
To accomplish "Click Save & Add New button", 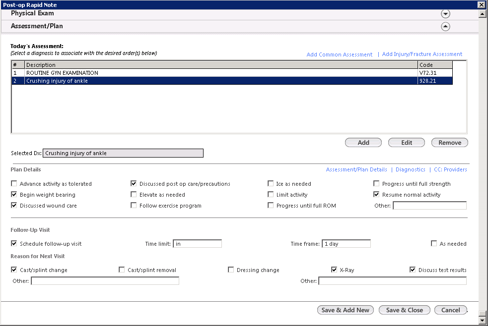I will pos(345,310).
